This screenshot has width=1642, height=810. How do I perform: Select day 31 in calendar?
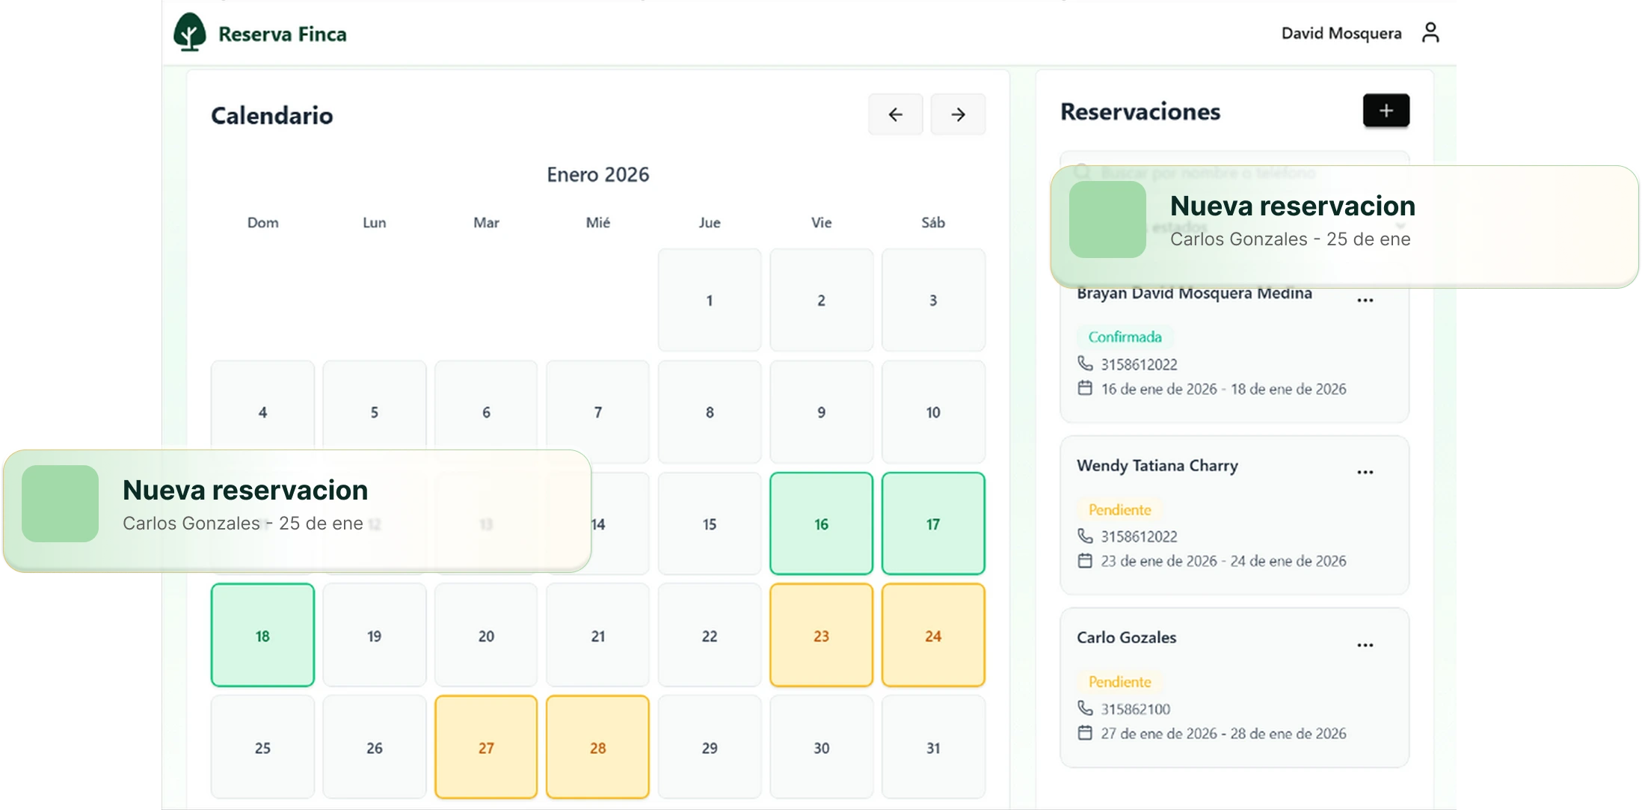932,747
